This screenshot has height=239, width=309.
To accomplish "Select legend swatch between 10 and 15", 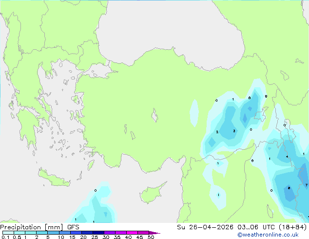I will point(64,233).
